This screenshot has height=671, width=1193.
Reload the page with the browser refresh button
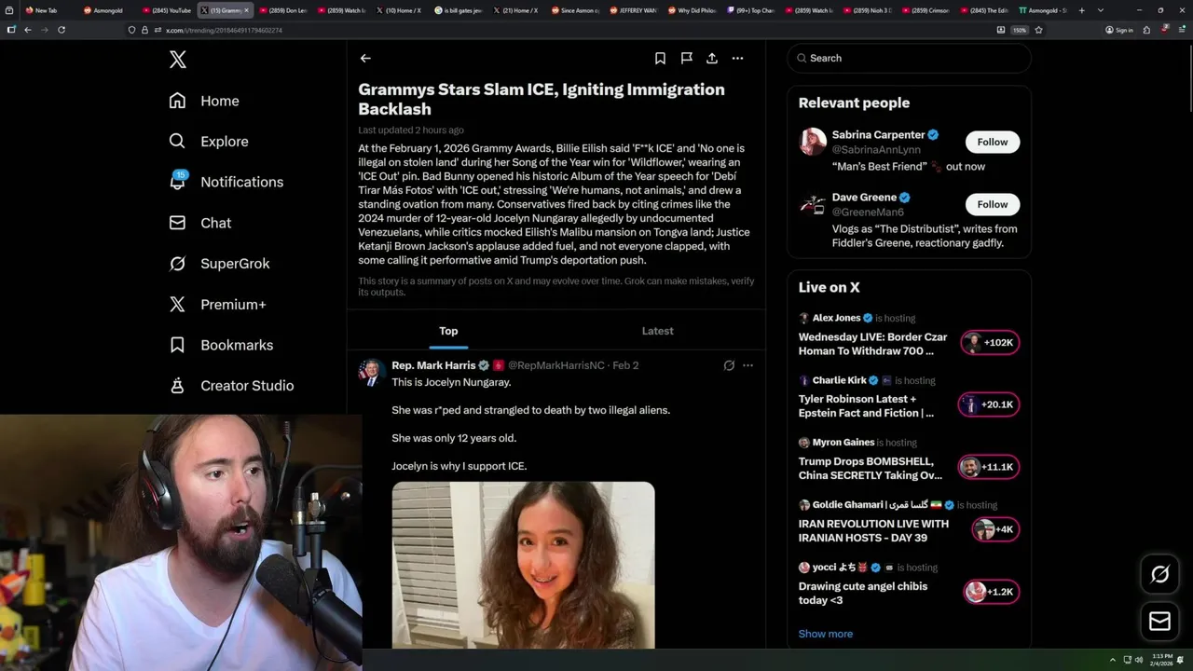pos(62,30)
